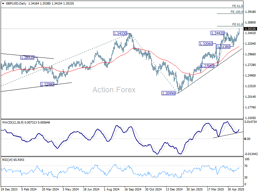Click the 19 Dec 2023 date marker
The image size is (258, 193).
(x=9, y=190)
